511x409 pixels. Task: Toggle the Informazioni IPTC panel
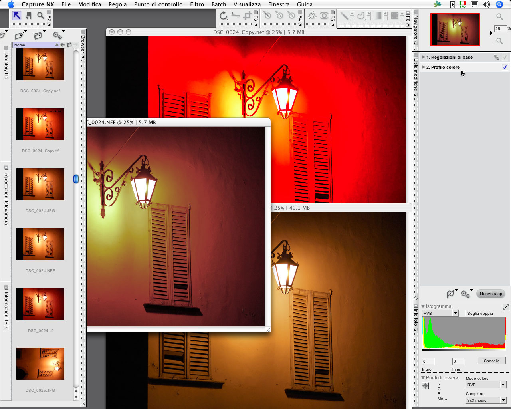[6, 288]
